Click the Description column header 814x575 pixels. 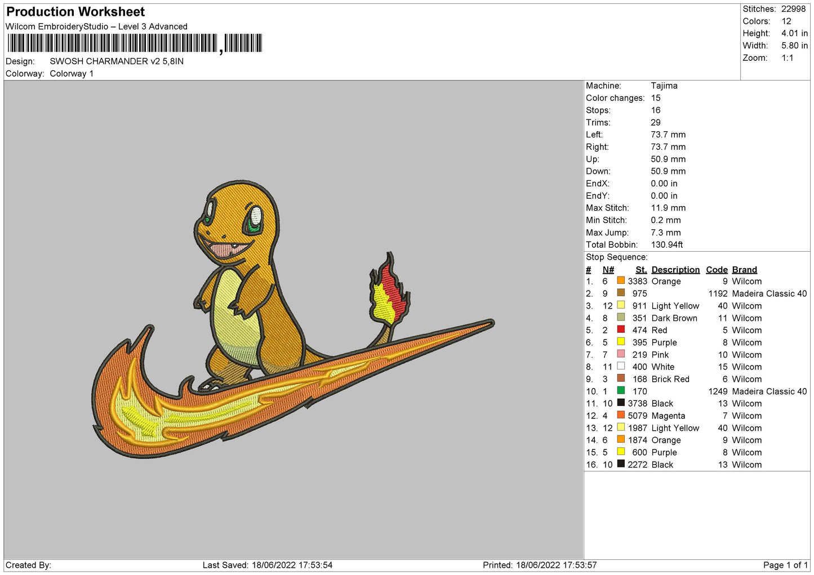tap(675, 270)
